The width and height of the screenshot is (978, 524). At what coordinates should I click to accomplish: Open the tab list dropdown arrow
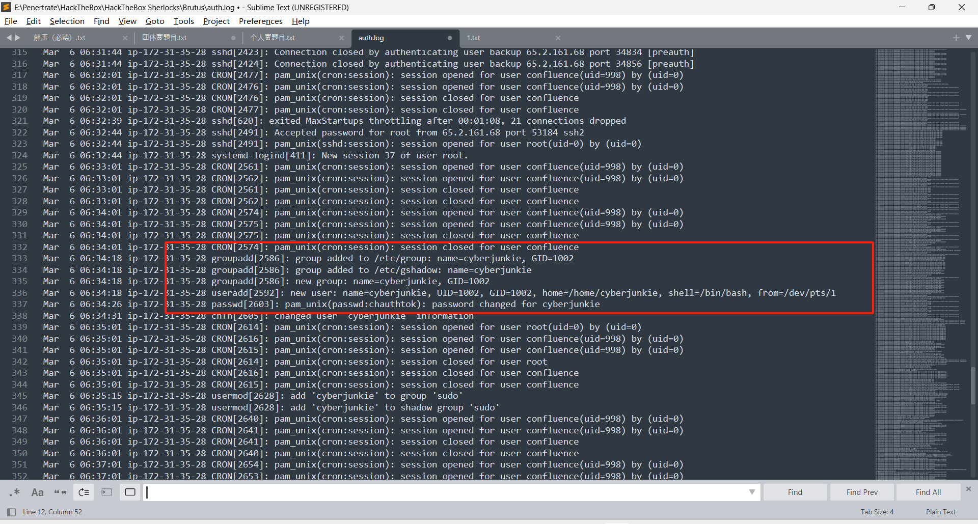(968, 38)
